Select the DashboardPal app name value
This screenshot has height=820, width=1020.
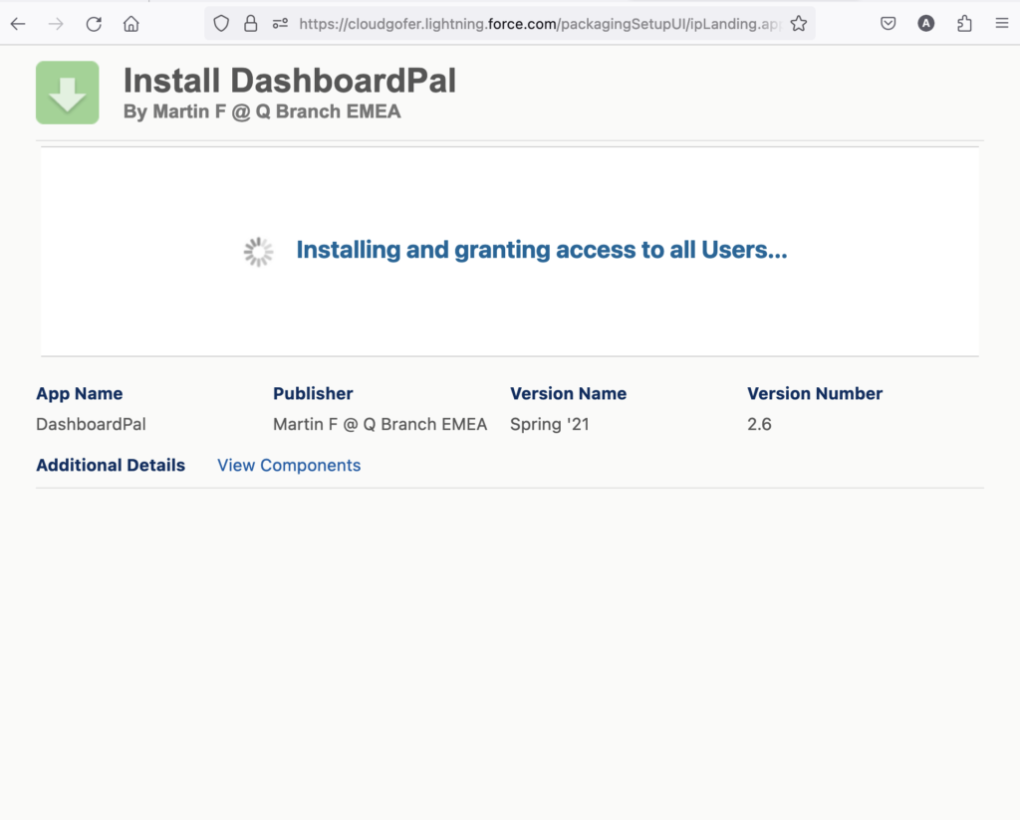[x=91, y=424]
